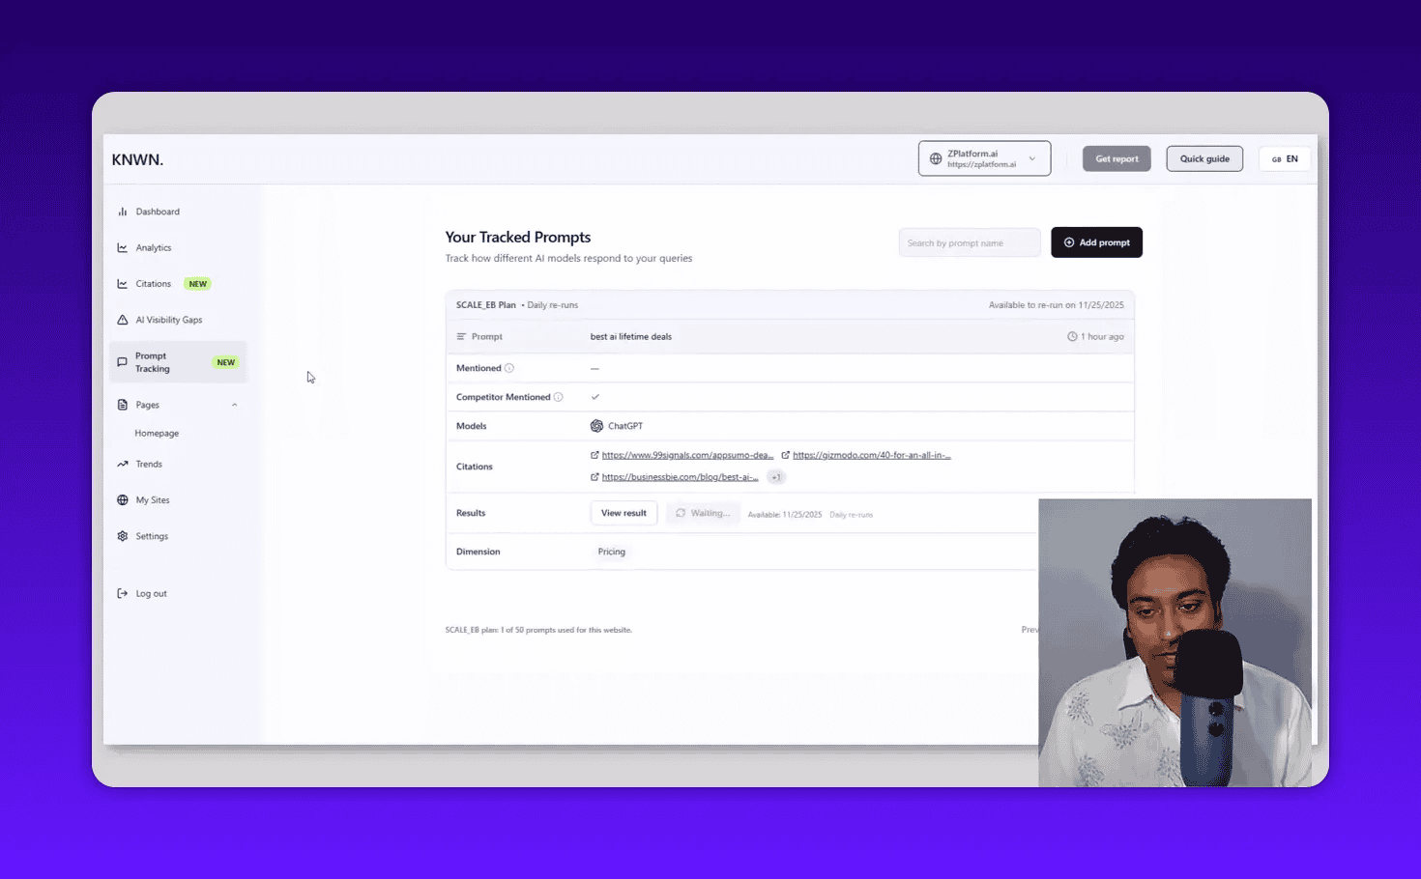The image size is (1421, 879).
Task: Open the ZPlatform.ai site selector dropdown
Action: pyautogui.click(x=984, y=159)
